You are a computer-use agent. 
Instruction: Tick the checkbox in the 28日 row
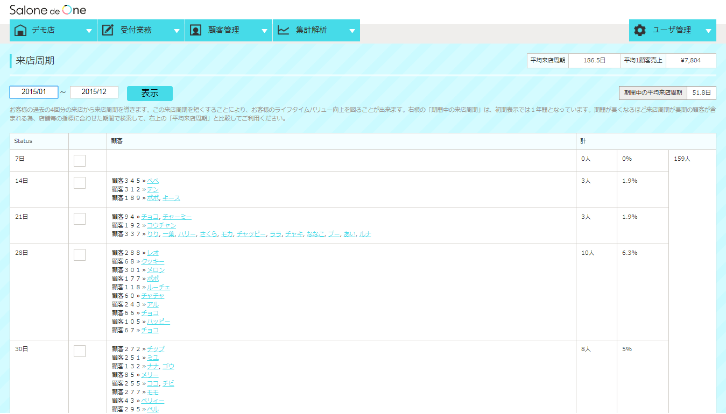coord(79,254)
